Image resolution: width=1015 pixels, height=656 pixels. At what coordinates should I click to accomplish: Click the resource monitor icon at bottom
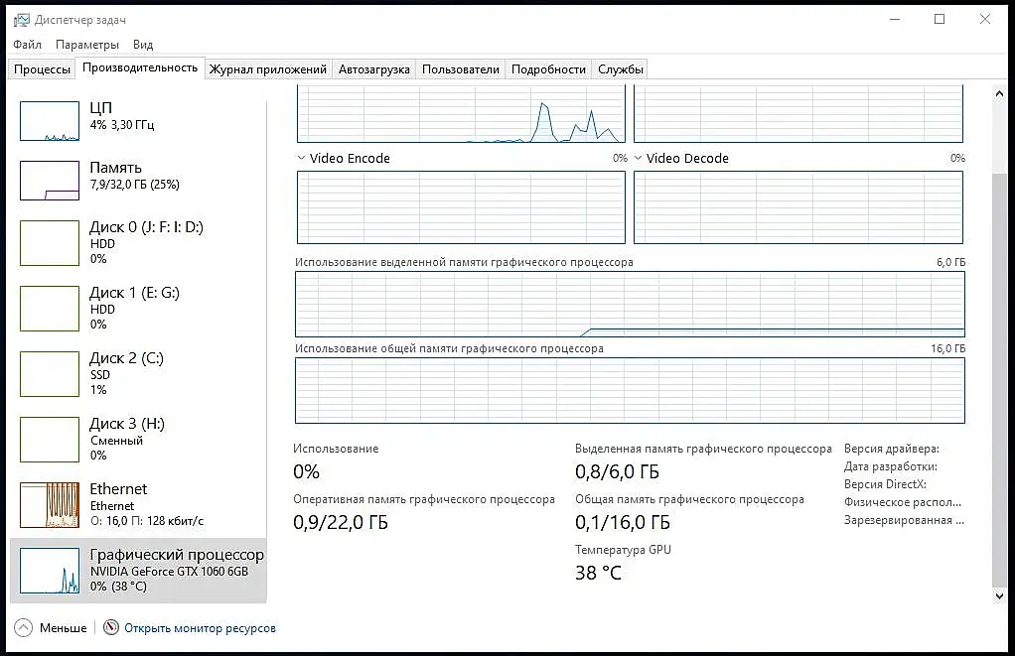pos(111,627)
